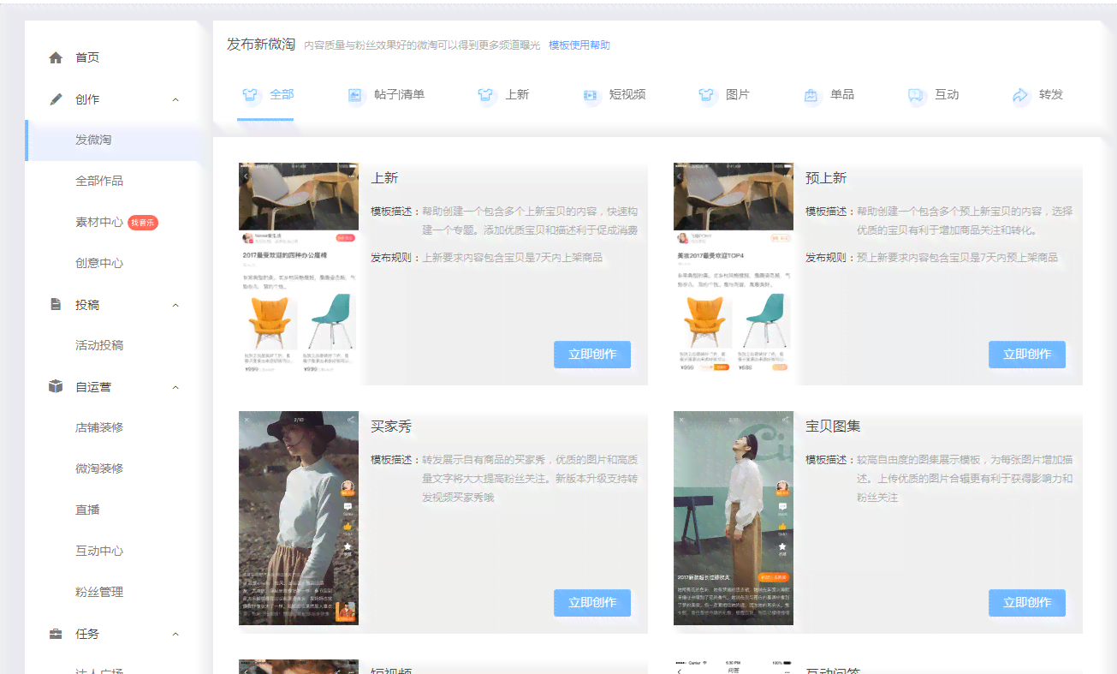Click 立即创作 on the 预上新 card
1117x674 pixels.
(x=1027, y=355)
